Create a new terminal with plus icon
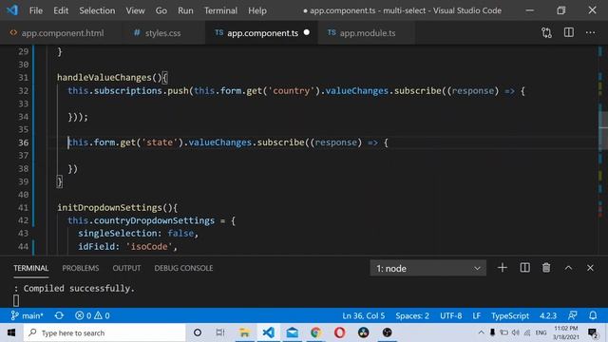Viewport: 608px width, 342px height. [x=503, y=268]
